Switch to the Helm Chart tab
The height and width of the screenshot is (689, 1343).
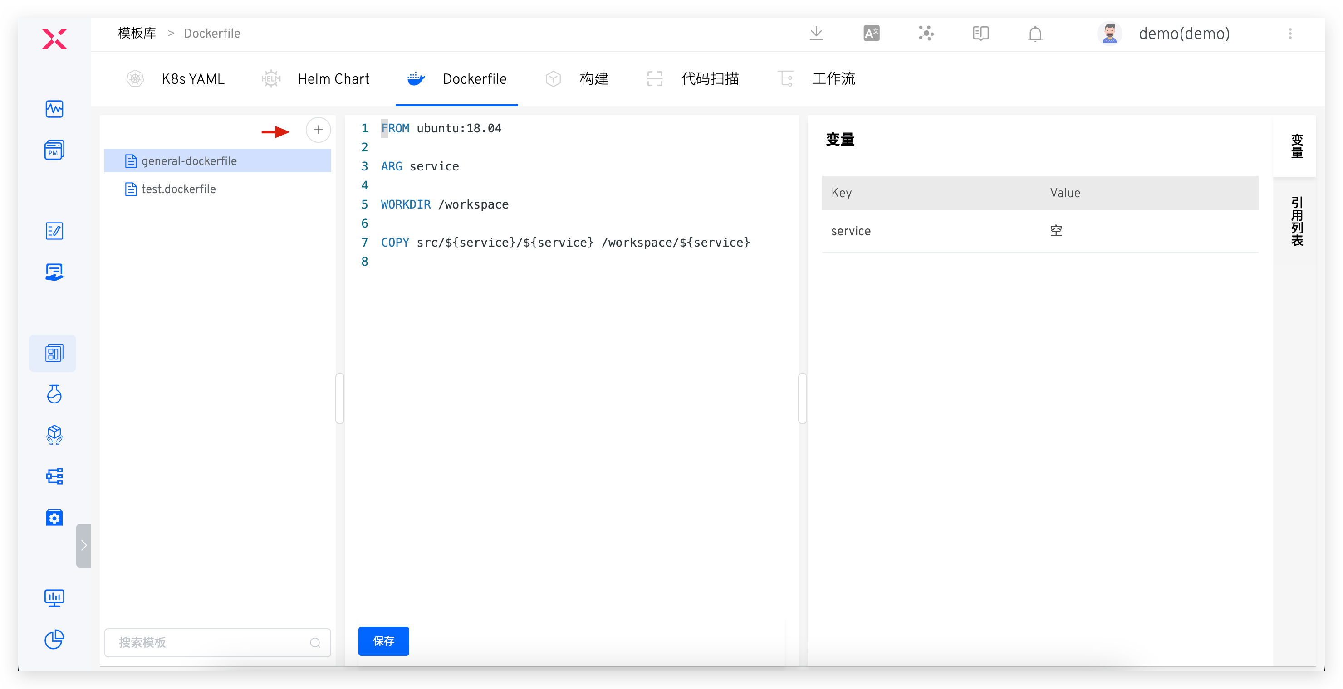[333, 79]
